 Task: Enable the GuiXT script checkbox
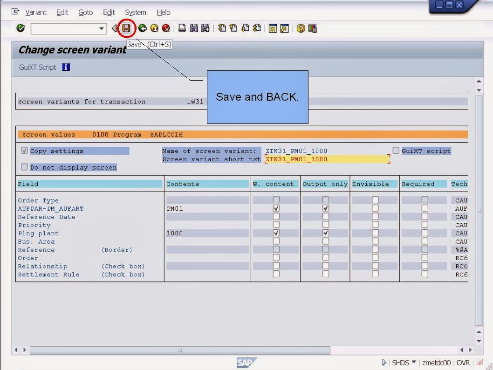(396, 150)
